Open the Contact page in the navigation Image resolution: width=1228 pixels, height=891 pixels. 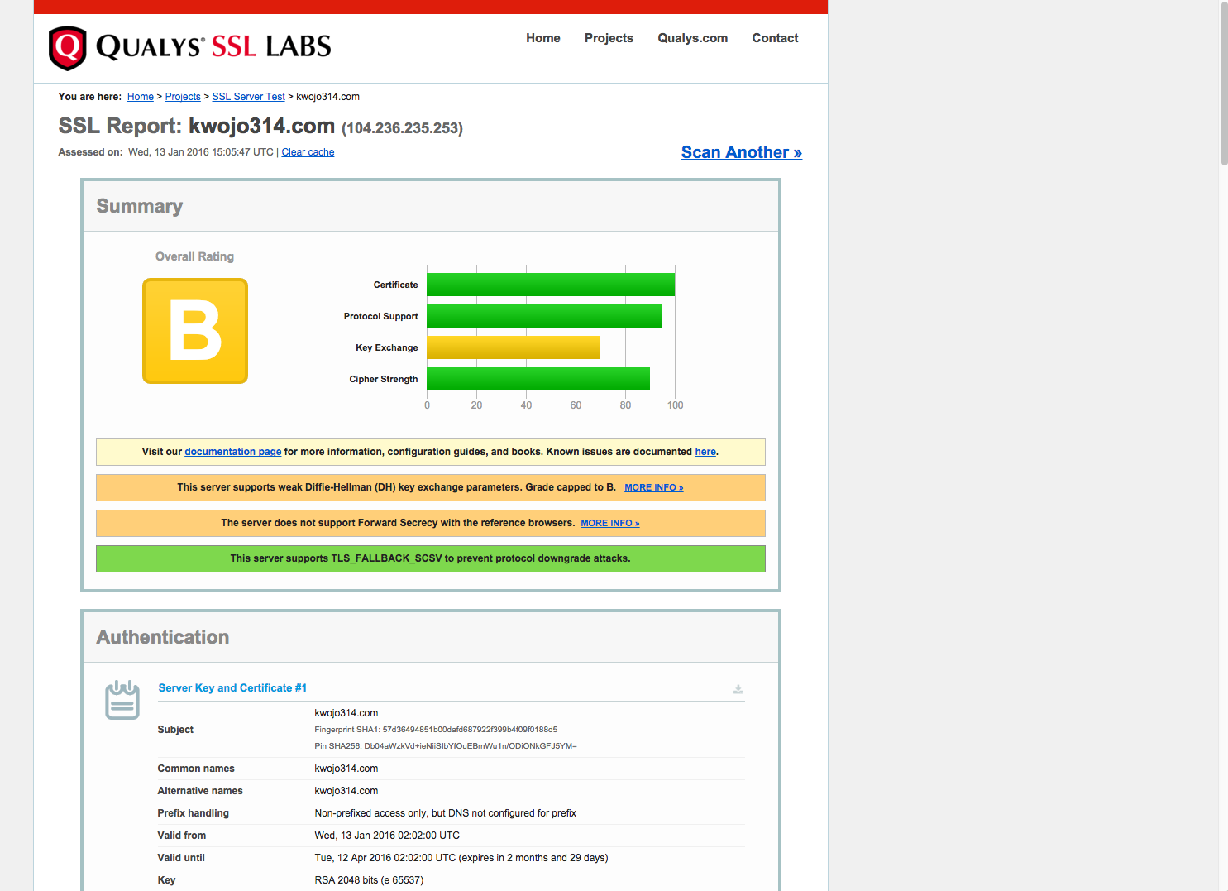[775, 38]
